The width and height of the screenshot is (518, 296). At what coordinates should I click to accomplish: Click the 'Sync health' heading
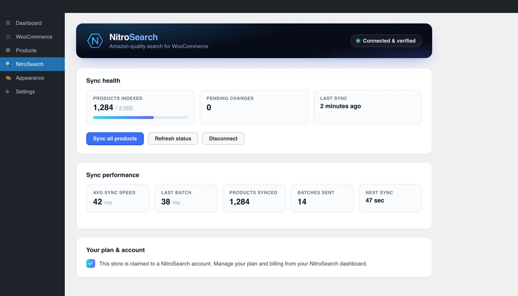coord(103,81)
